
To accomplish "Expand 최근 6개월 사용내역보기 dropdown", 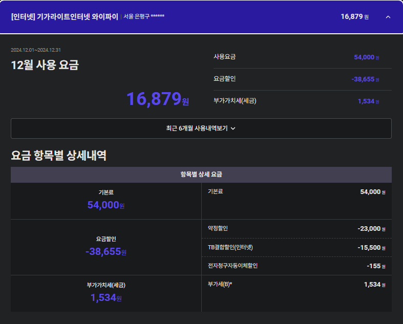I will coord(201,128).
